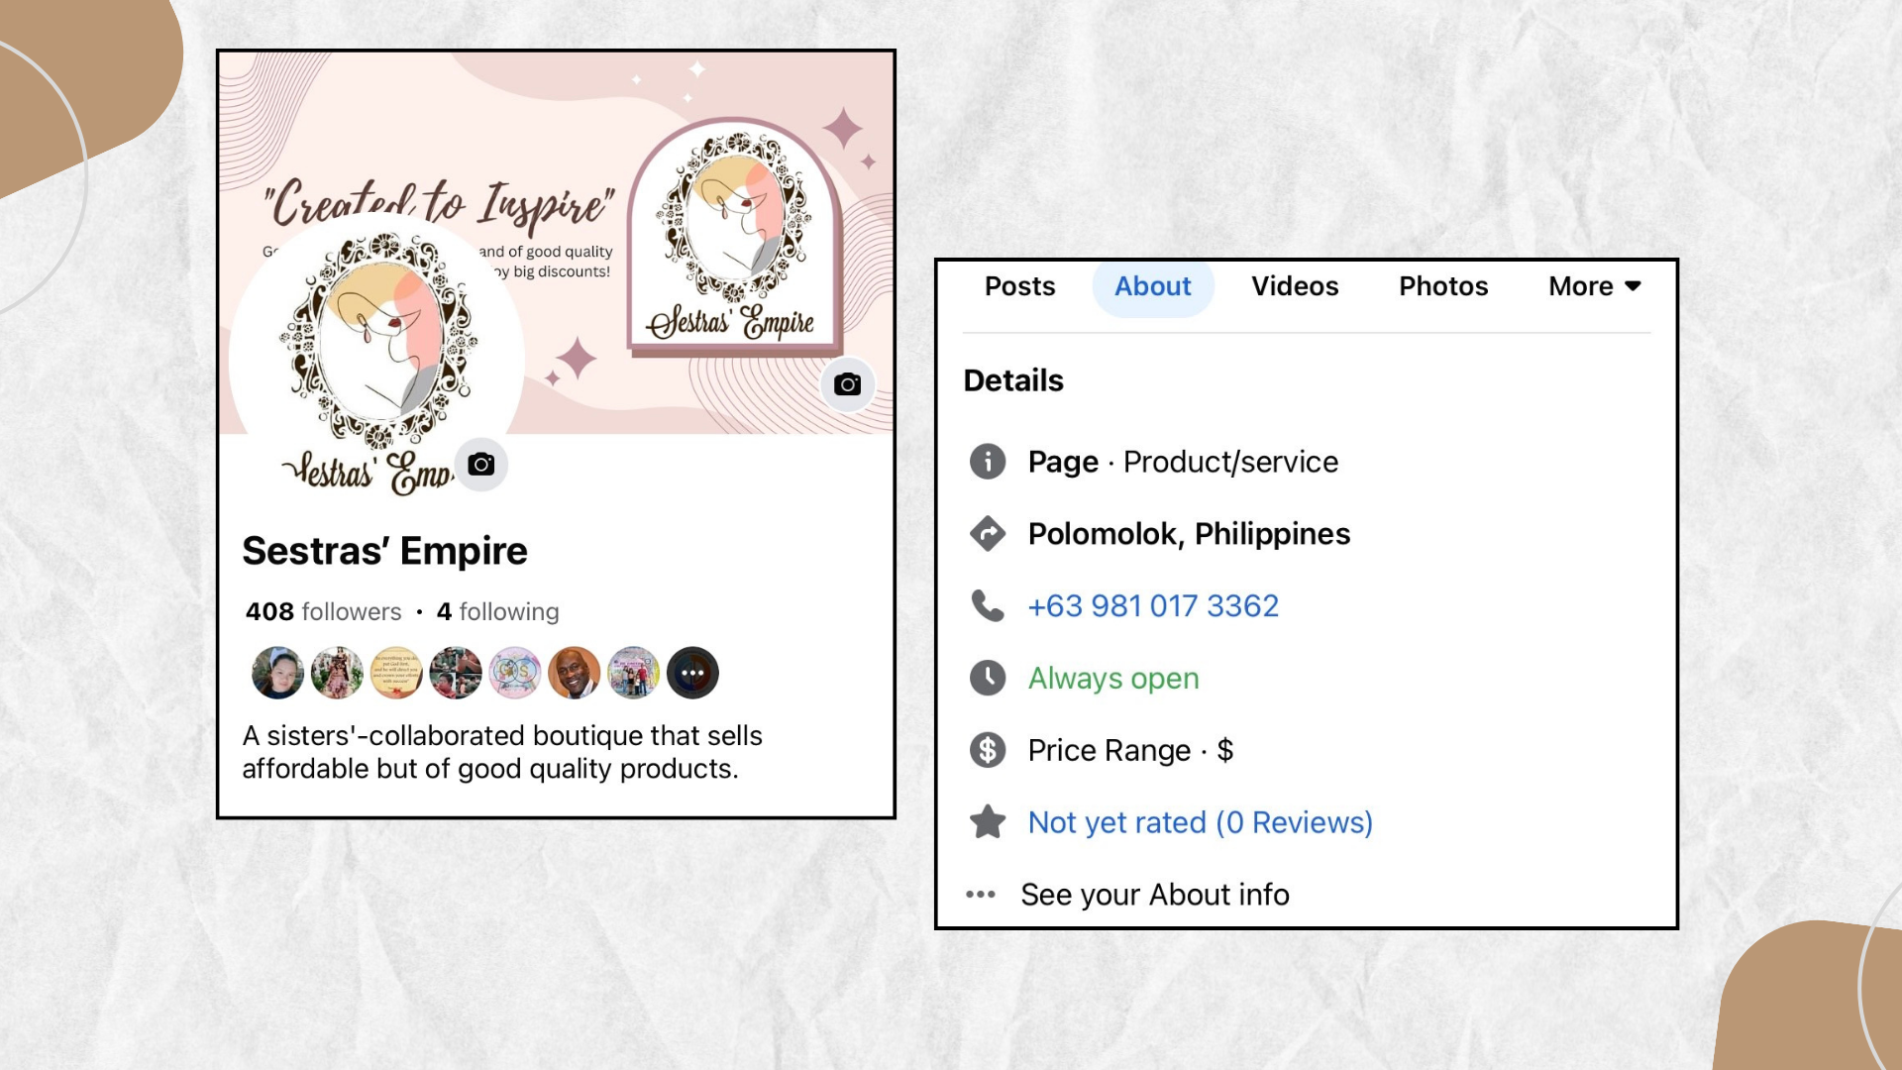The image size is (1902, 1070).
Task: Select the About tab
Action: [x=1153, y=286]
